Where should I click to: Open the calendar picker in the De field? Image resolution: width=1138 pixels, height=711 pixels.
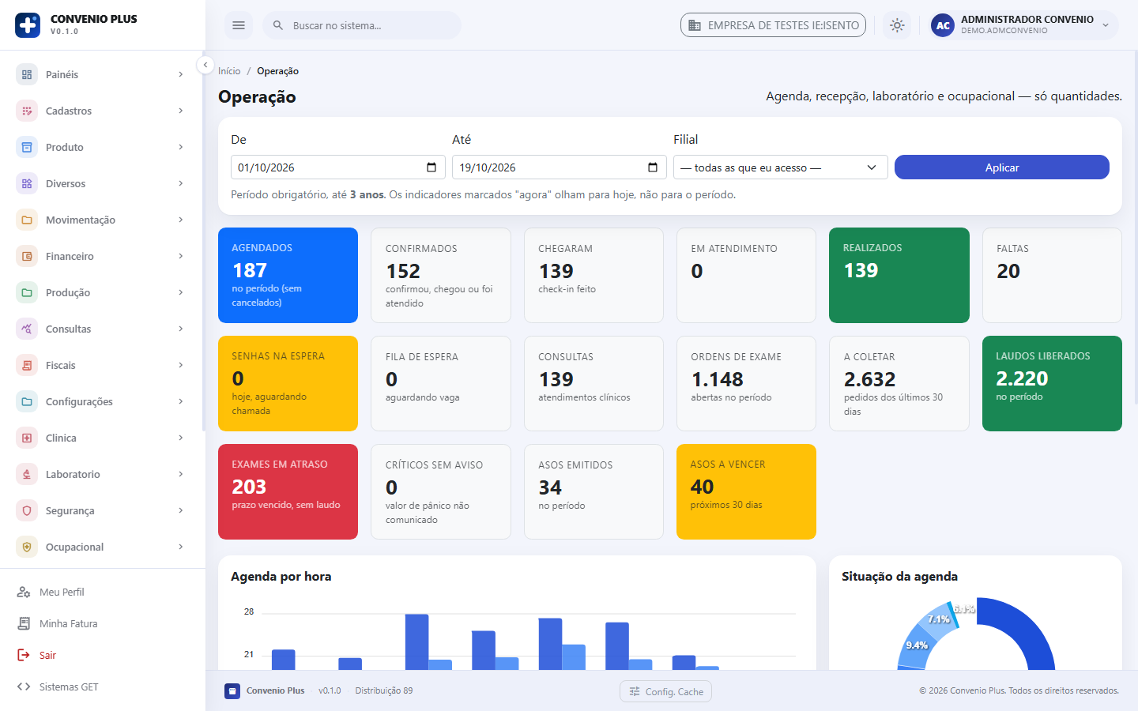(x=431, y=167)
